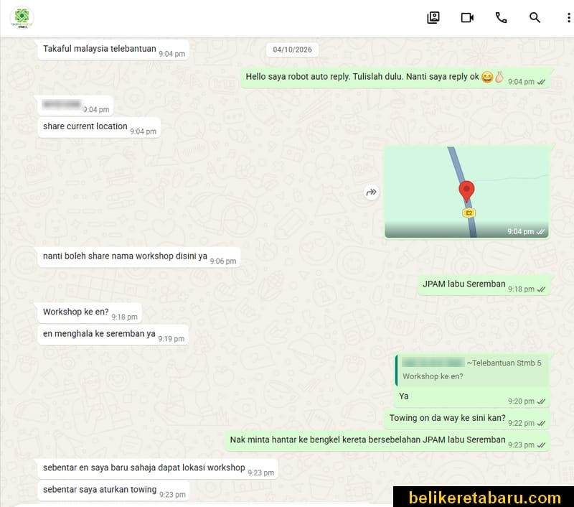Start a voice call

(x=501, y=17)
